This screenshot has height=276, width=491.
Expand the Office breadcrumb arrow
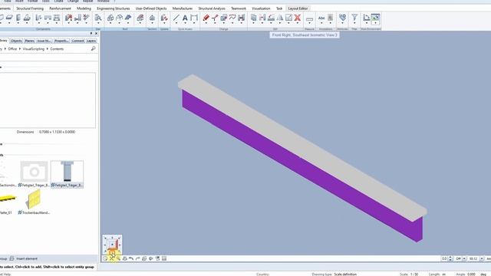coord(19,49)
